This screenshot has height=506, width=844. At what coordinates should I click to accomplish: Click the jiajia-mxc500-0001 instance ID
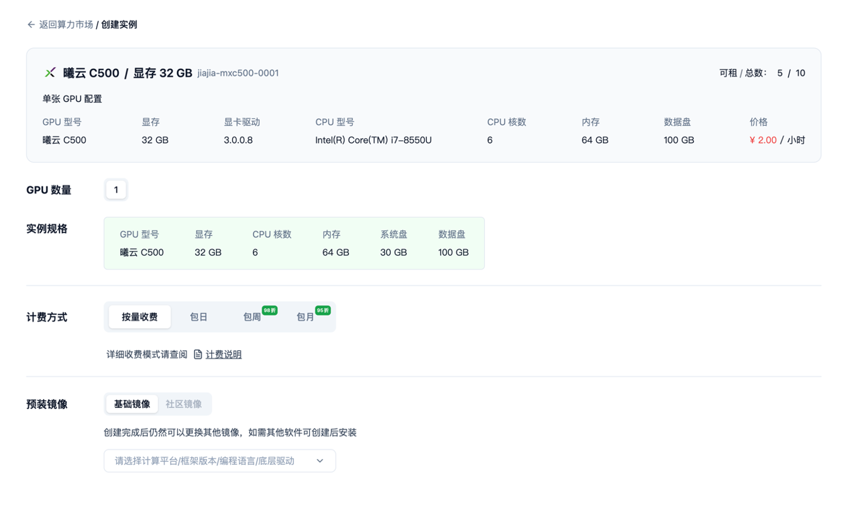pos(238,73)
